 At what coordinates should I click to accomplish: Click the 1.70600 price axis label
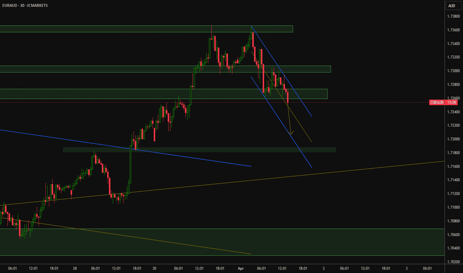[453, 235]
